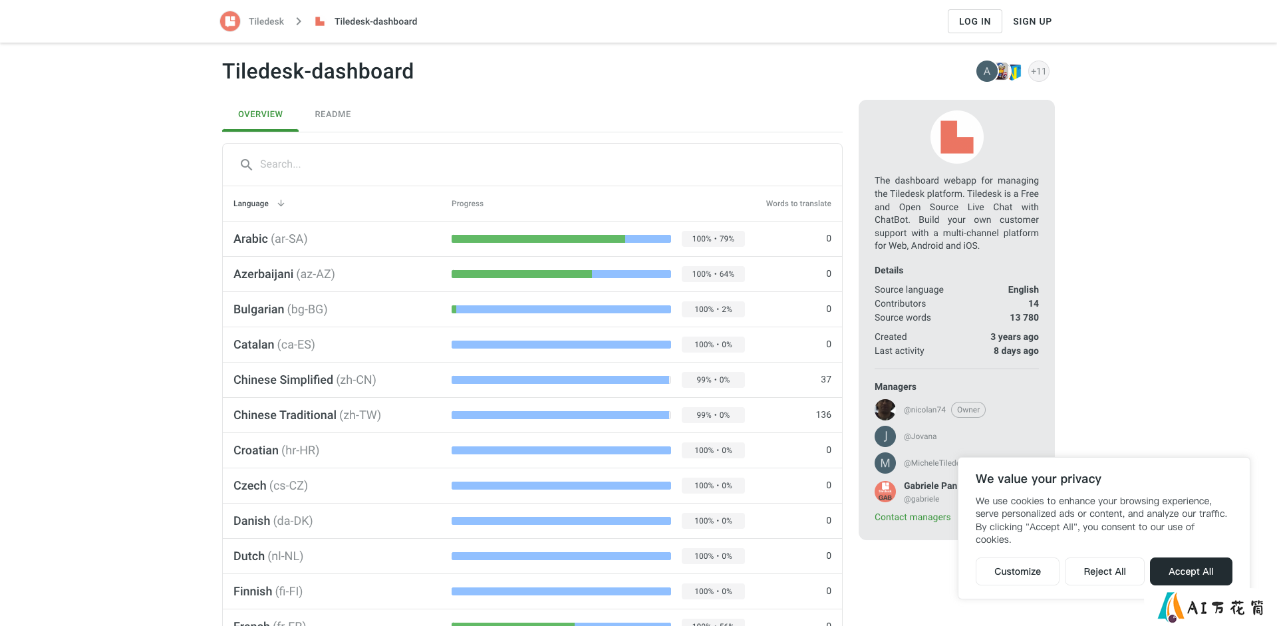
Task: Click Customize cookies button
Action: [x=1017, y=571]
